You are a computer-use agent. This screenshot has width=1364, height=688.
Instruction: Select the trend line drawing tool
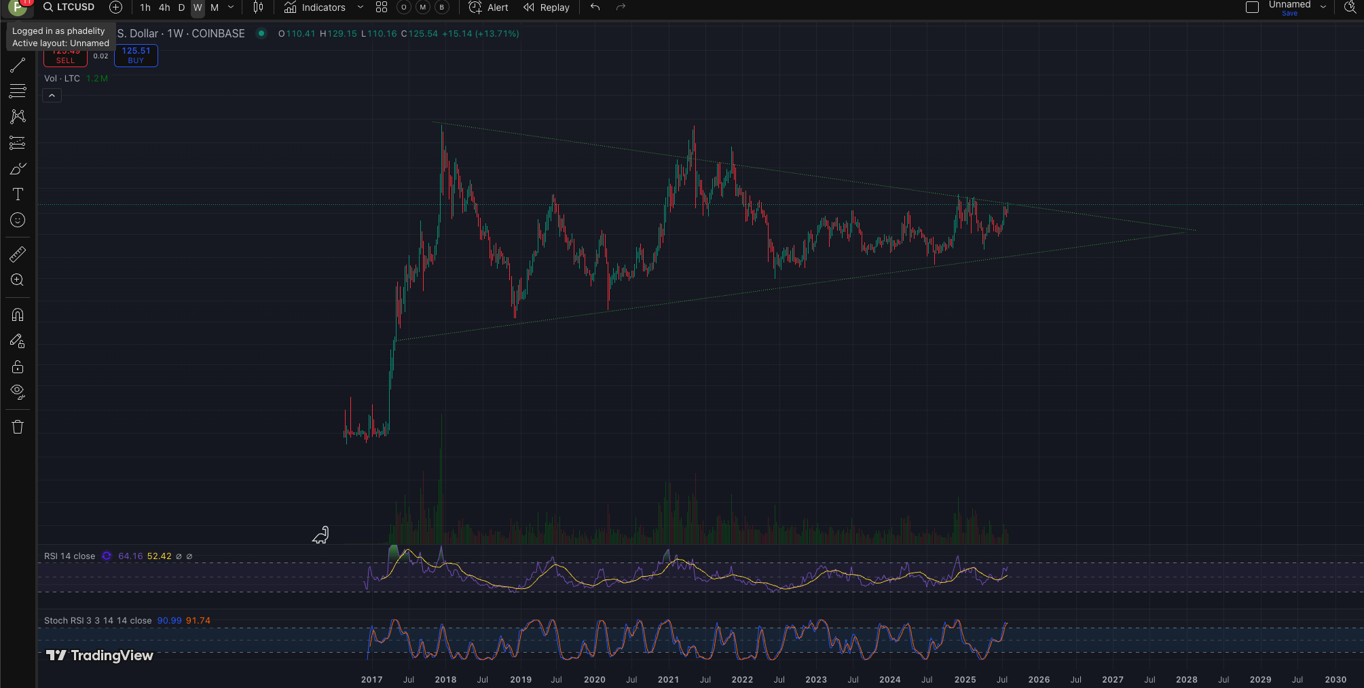(x=18, y=65)
